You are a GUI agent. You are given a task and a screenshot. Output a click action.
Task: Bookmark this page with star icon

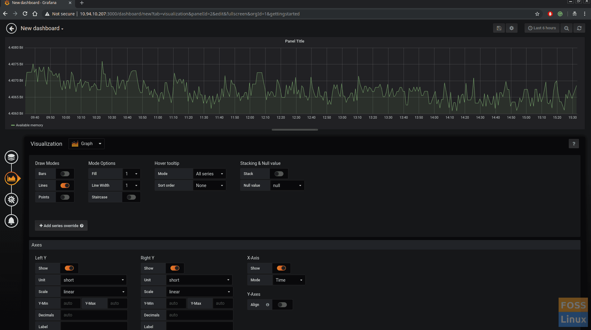(537, 14)
